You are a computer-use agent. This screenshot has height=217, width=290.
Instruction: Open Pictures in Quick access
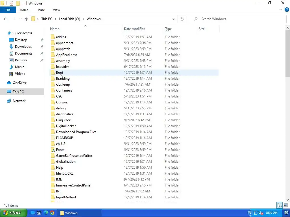tap(21, 60)
